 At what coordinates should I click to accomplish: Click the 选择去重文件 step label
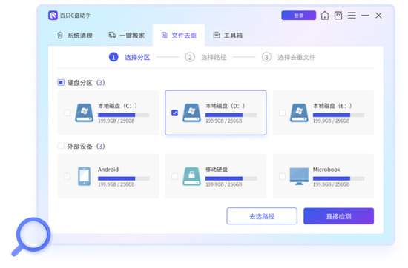pyautogui.click(x=297, y=58)
